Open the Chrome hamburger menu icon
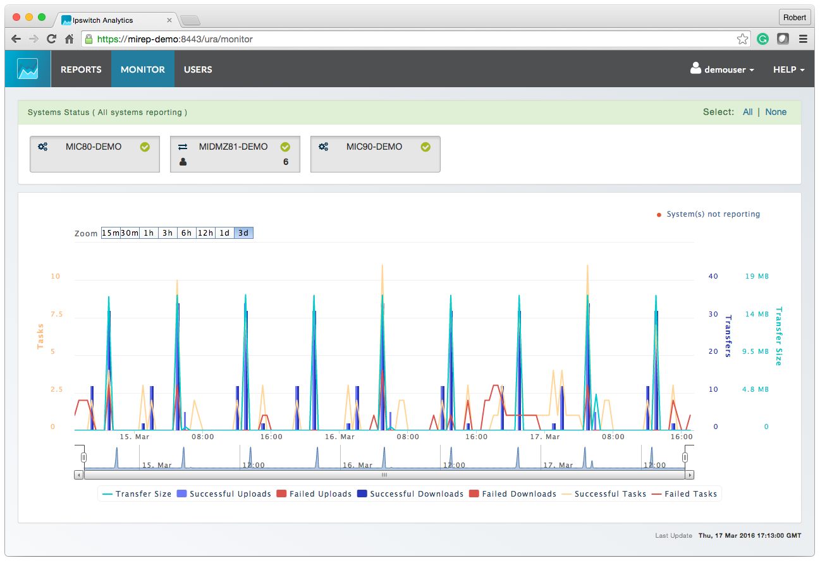The image size is (820, 563). [803, 39]
